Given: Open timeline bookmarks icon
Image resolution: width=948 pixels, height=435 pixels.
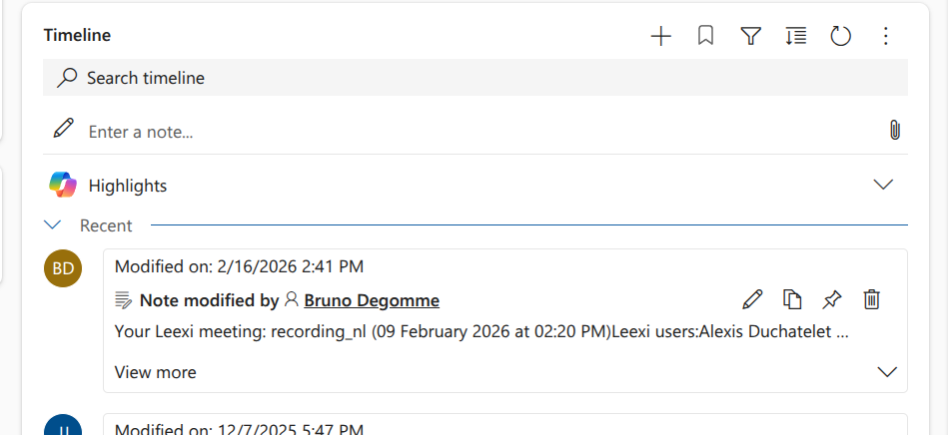Looking at the screenshot, I should (705, 36).
